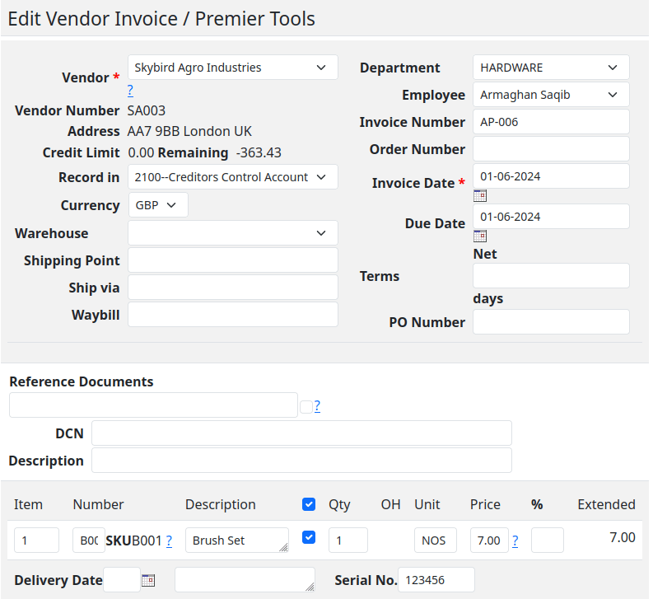
Task: Open the Department dropdown set to HARDWARE
Action: coord(551,68)
